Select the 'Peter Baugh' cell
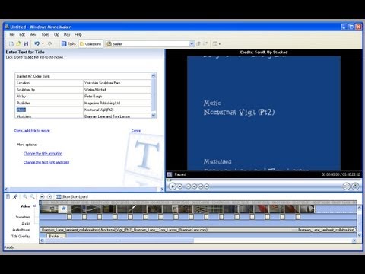 coord(117,97)
